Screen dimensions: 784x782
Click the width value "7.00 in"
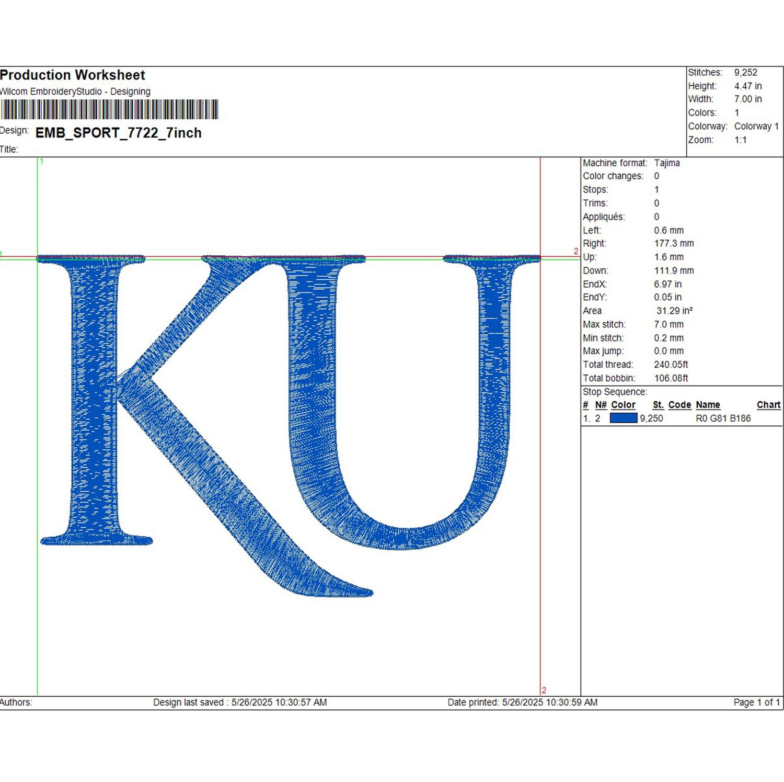click(x=748, y=99)
